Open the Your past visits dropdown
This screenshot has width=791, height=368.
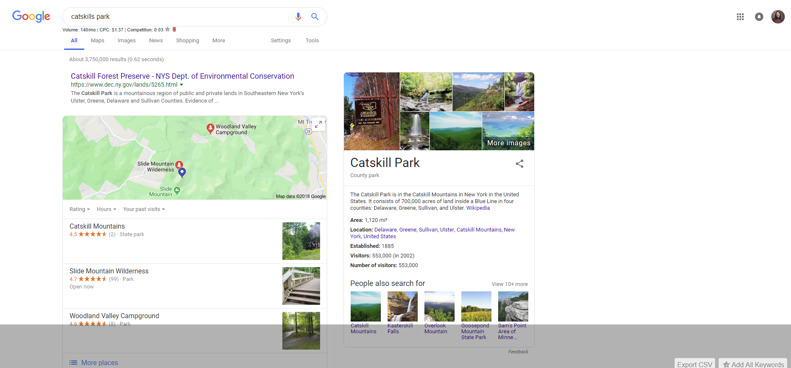pyautogui.click(x=144, y=209)
